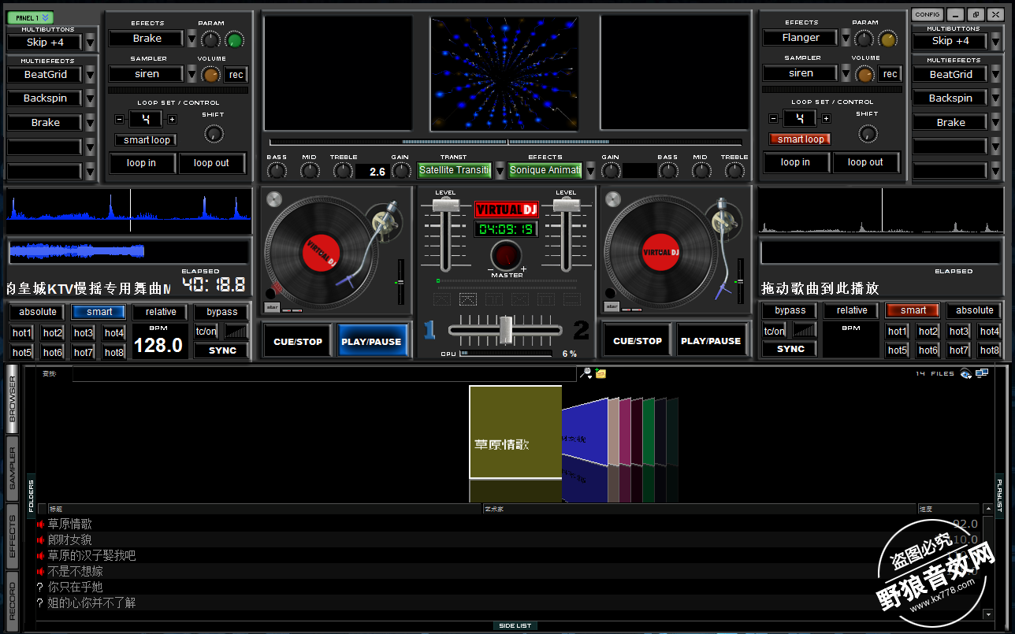1015x634 pixels.
Task: Toggle deck 1 bypass mode
Action: [x=222, y=312]
